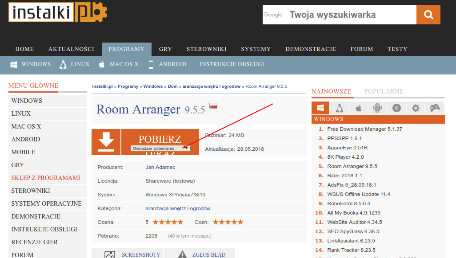
Task: Open the GRY top navigation item
Action: [x=165, y=49]
